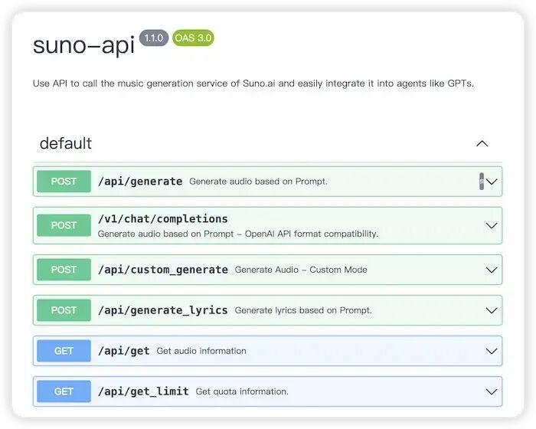Expand the /api/generate_lyrics endpoint arrow
Image resolution: width=536 pixels, height=429 pixels.
pos(492,310)
